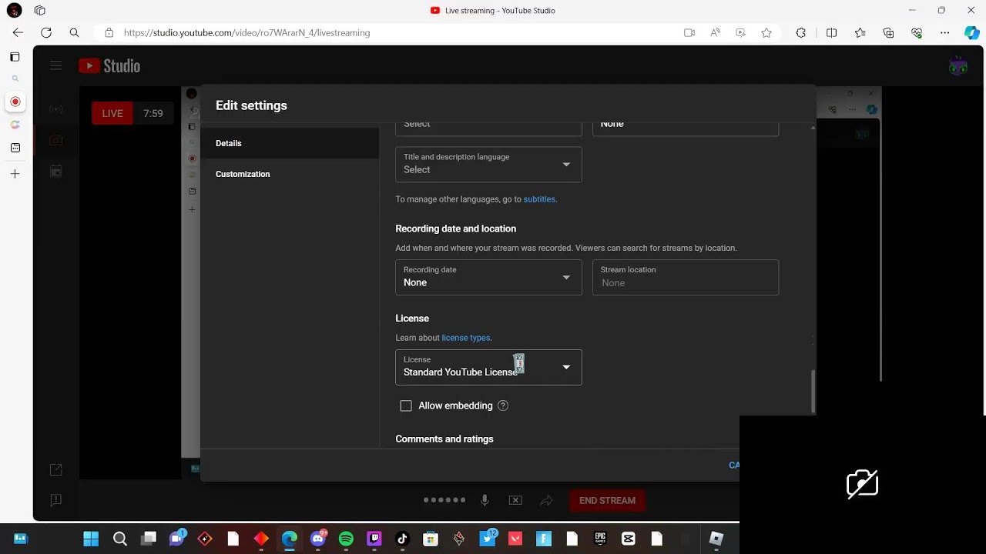Open Microsoft Store from the taskbar
Viewport: 986px width, 554px height.
[x=431, y=539]
